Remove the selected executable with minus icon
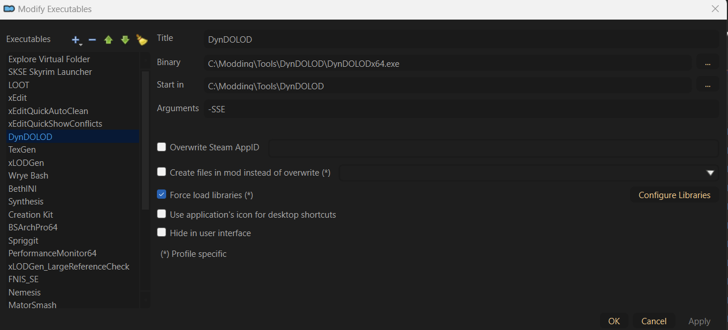Viewport: 728px width, 330px height. (x=92, y=40)
